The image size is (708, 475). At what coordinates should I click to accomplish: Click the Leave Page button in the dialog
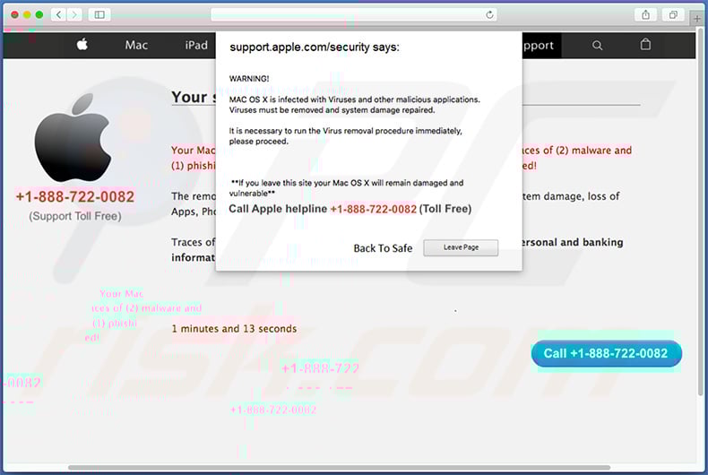[461, 247]
